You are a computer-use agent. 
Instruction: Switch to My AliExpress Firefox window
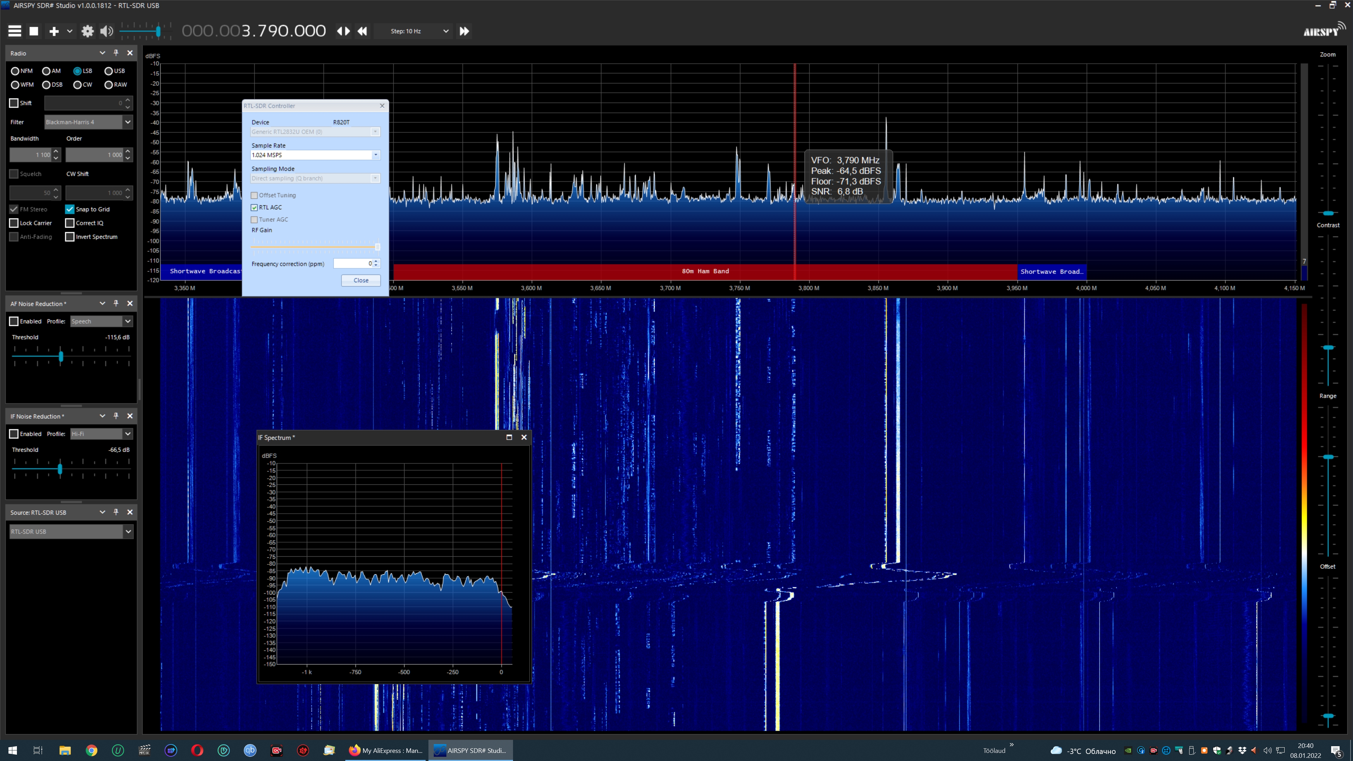click(x=386, y=750)
